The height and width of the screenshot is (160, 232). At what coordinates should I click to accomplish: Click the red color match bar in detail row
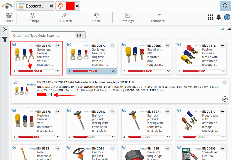[44, 95]
